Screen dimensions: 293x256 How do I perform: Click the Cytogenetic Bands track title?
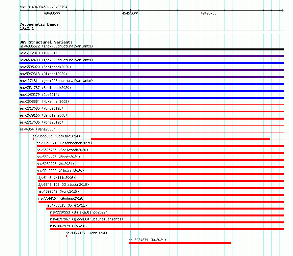click(x=39, y=24)
